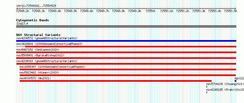The image size is (244, 103).
Task: Open the dgv122 variant label
Action: (239, 78)
